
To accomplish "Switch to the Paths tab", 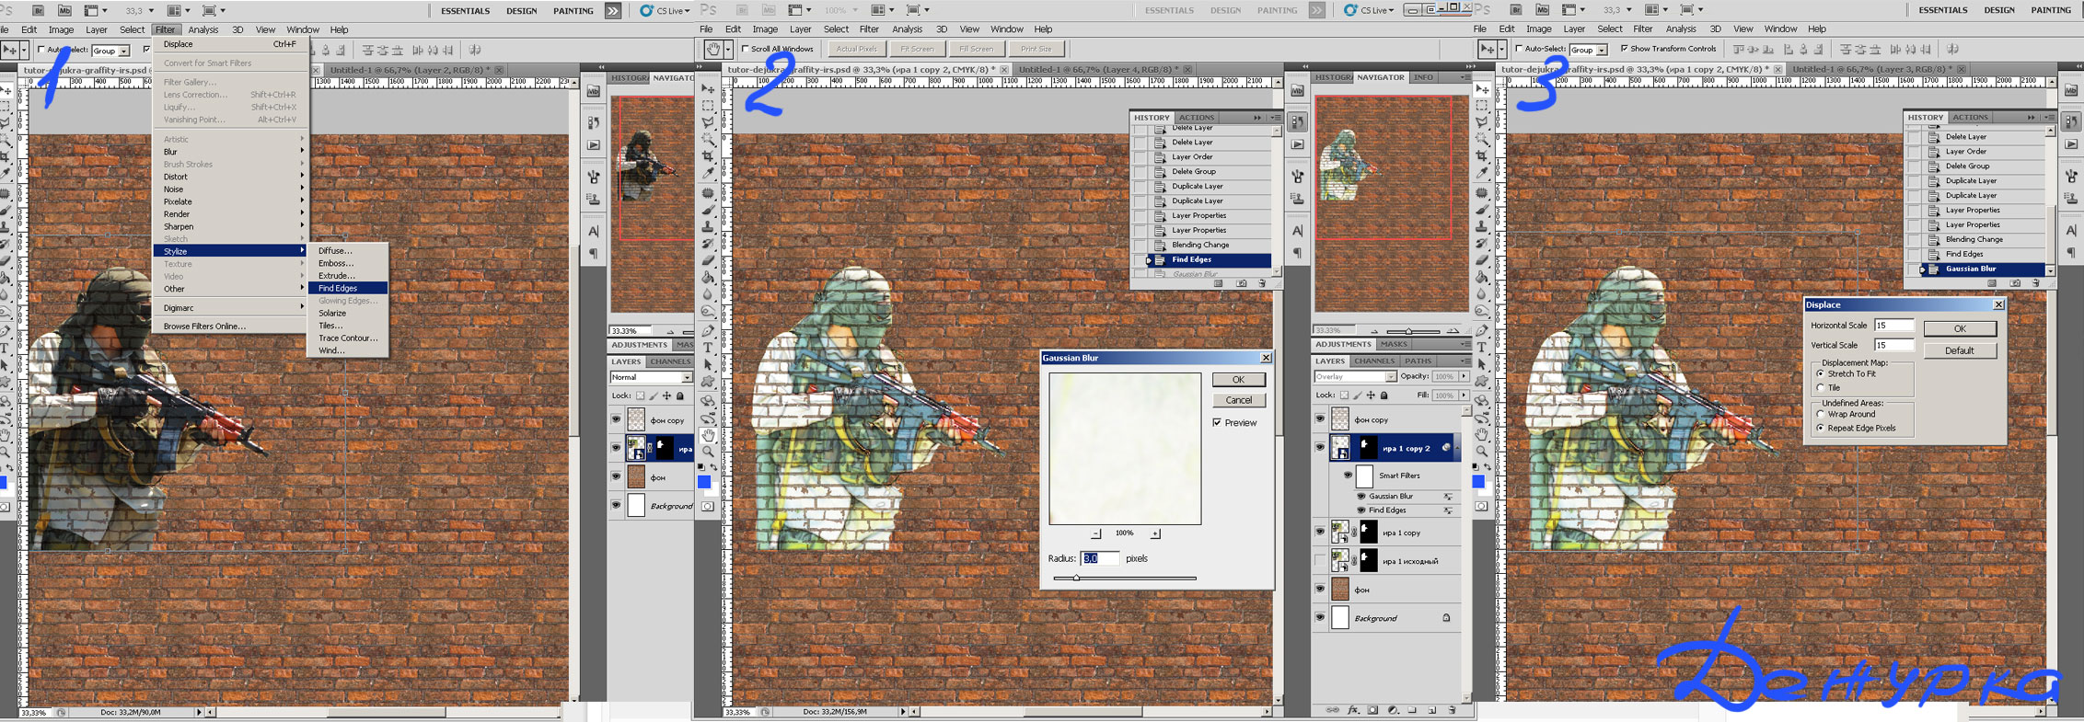I will pyautogui.click(x=1418, y=361).
